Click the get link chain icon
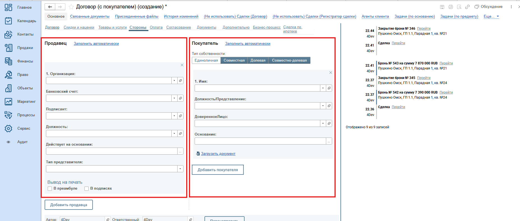 tap(467, 7)
